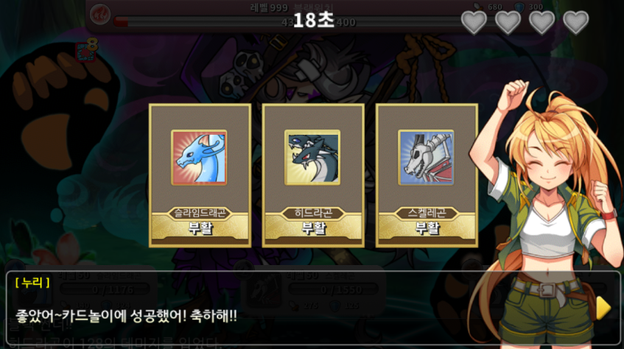Click the dialogue text box to continue

tap(313, 308)
